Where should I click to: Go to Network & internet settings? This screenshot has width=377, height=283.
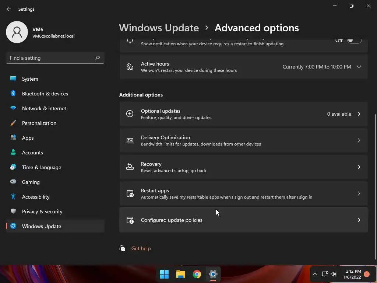coord(55,108)
